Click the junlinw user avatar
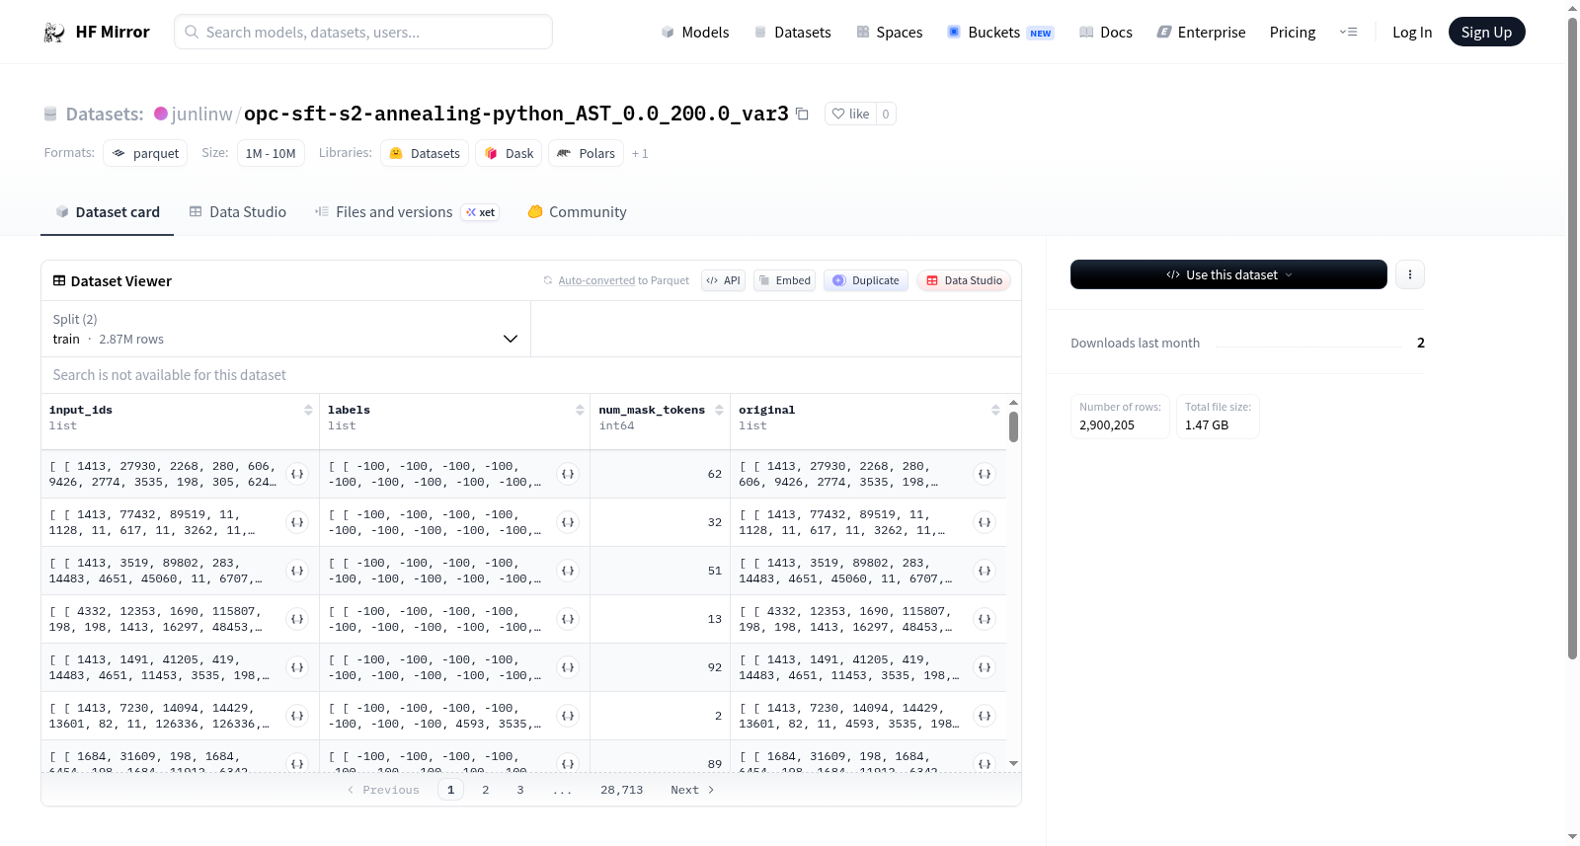Screen dimensions: 1580x846 click(161, 114)
